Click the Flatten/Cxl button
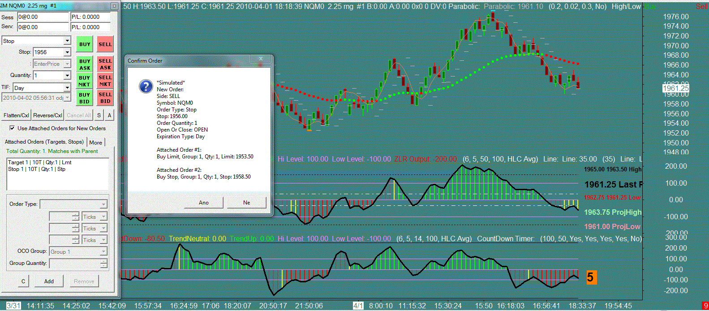709x311 pixels. (16, 115)
